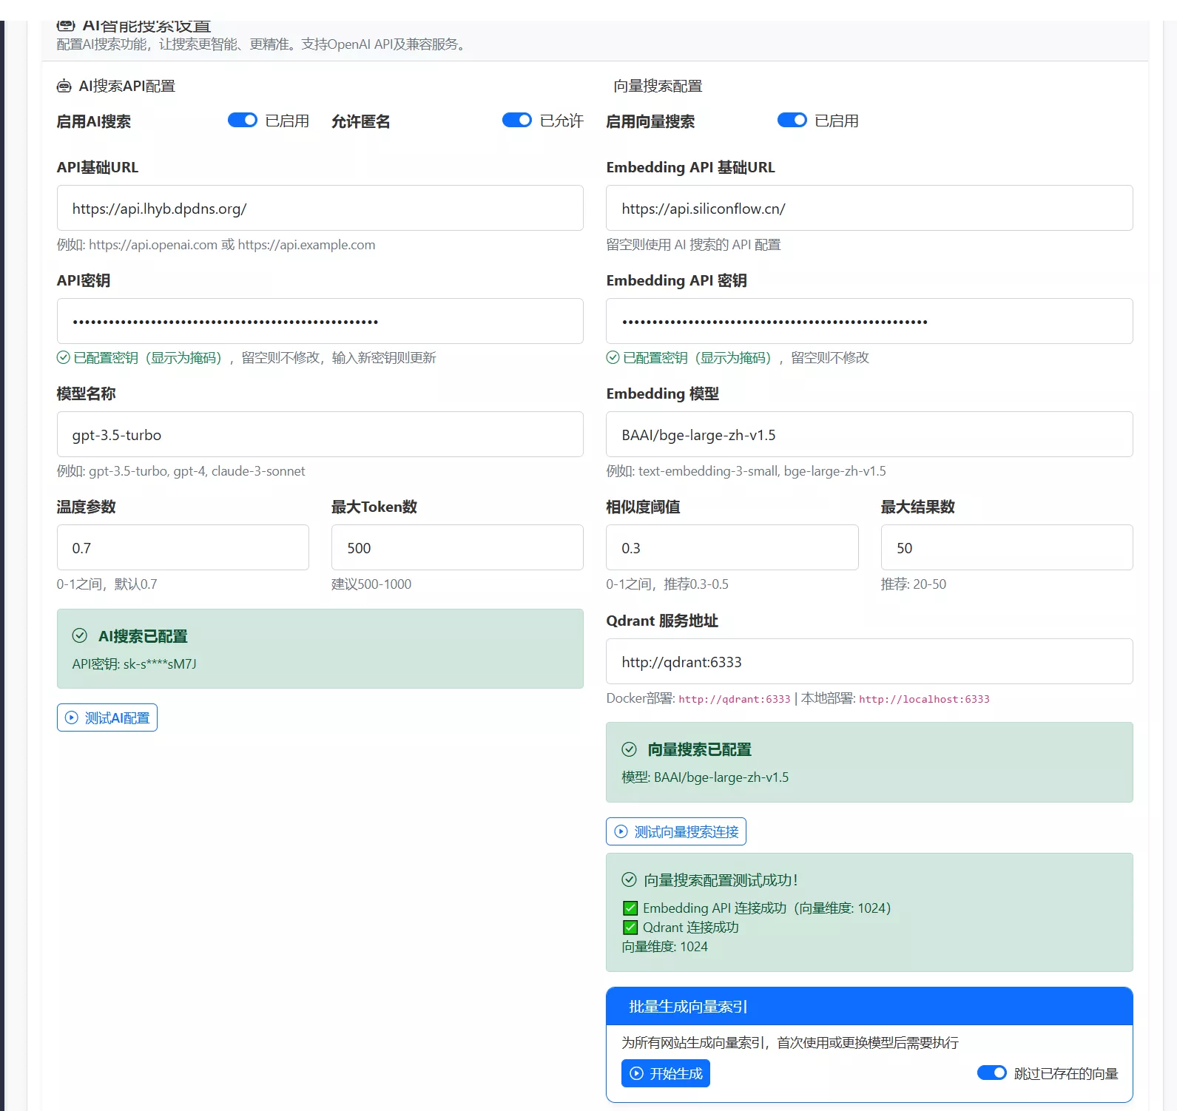This screenshot has width=1177, height=1111.
Task: Click the 已启用 label beside 启用AI搜索
Action: (x=287, y=121)
